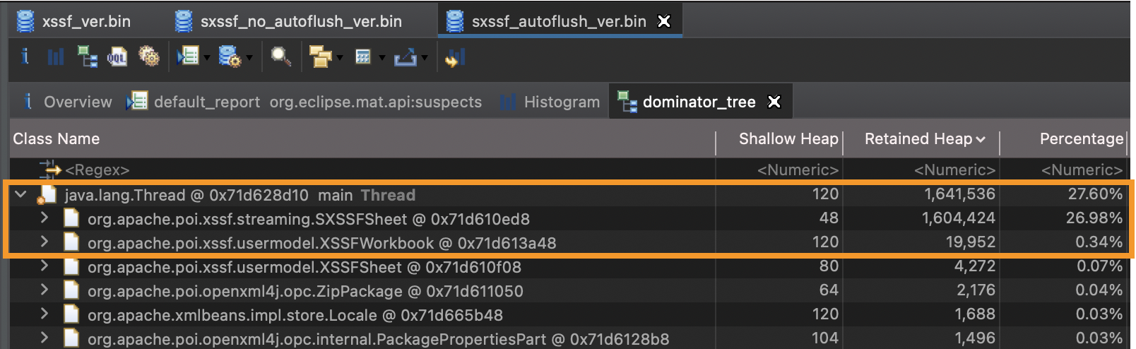Open calculate retained size dropdown arrow
Viewport: 1136px width, 349px height.
point(381,58)
